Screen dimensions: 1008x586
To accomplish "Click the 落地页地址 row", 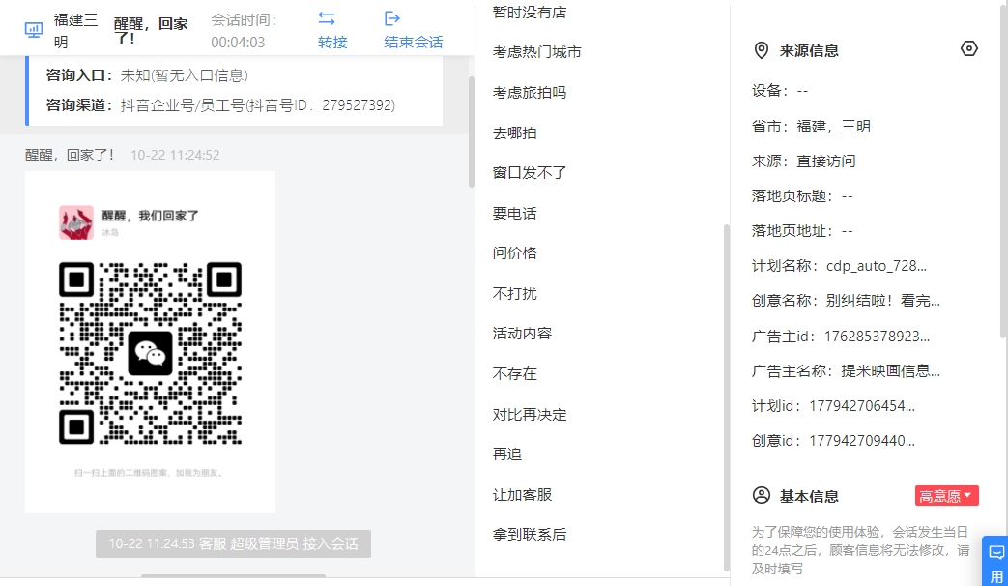I will point(802,231).
